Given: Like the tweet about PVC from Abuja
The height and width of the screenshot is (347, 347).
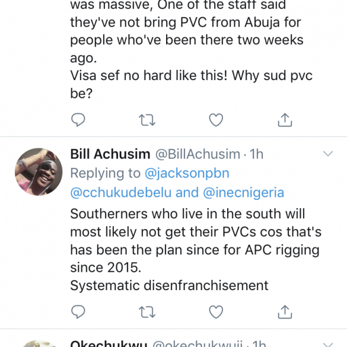Looking at the screenshot, I should (x=216, y=120).
